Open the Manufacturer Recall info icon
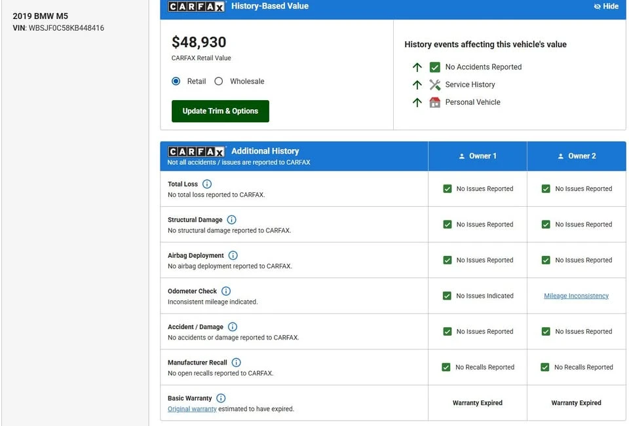The width and height of the screenshot is (629, 426). pos(237,363)
